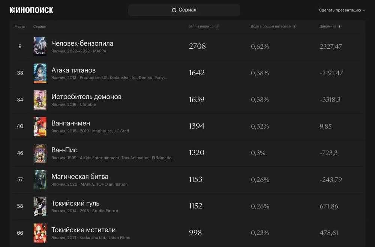This screenshot has height=247, width=375.
Task: Select index score 1394
Action: click(x=196, y=126)
